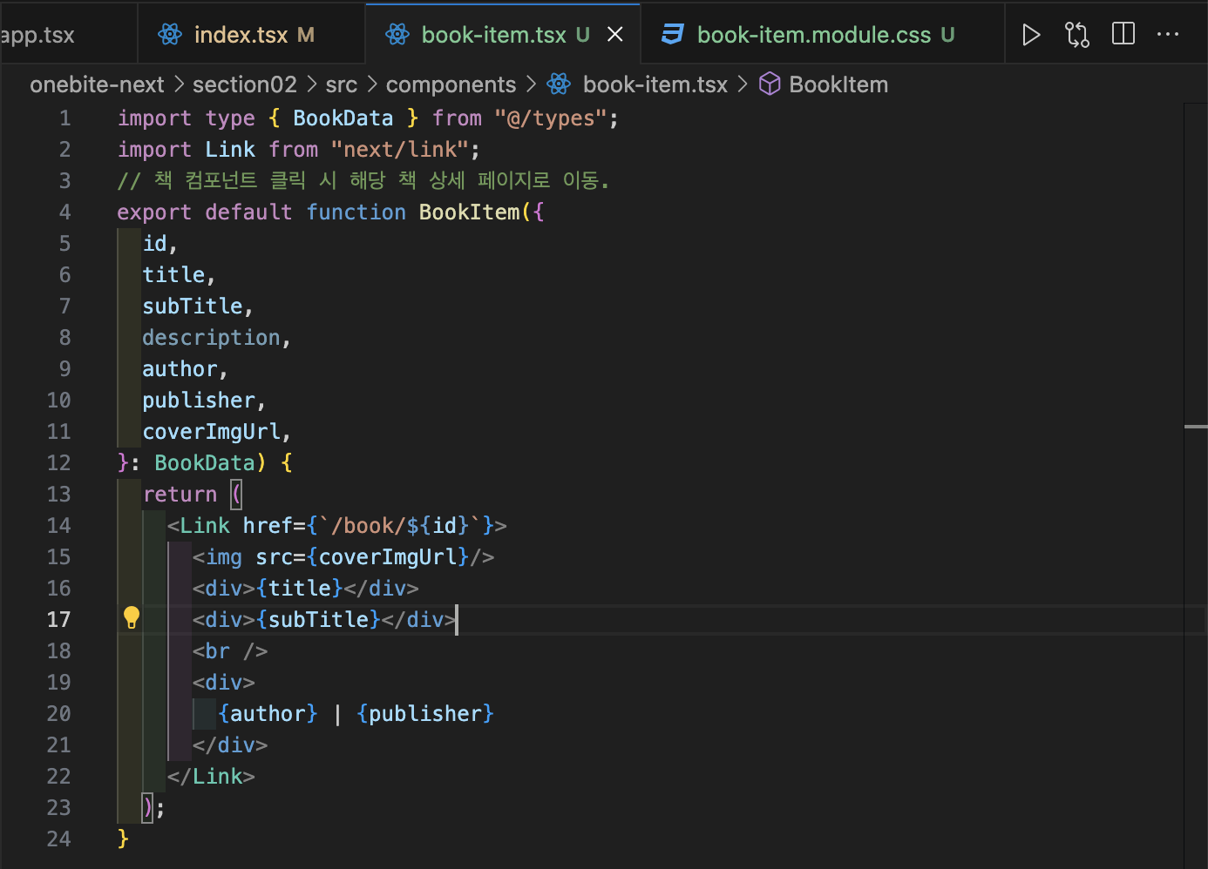Click the return keyword on line 13

coord(180,495)
